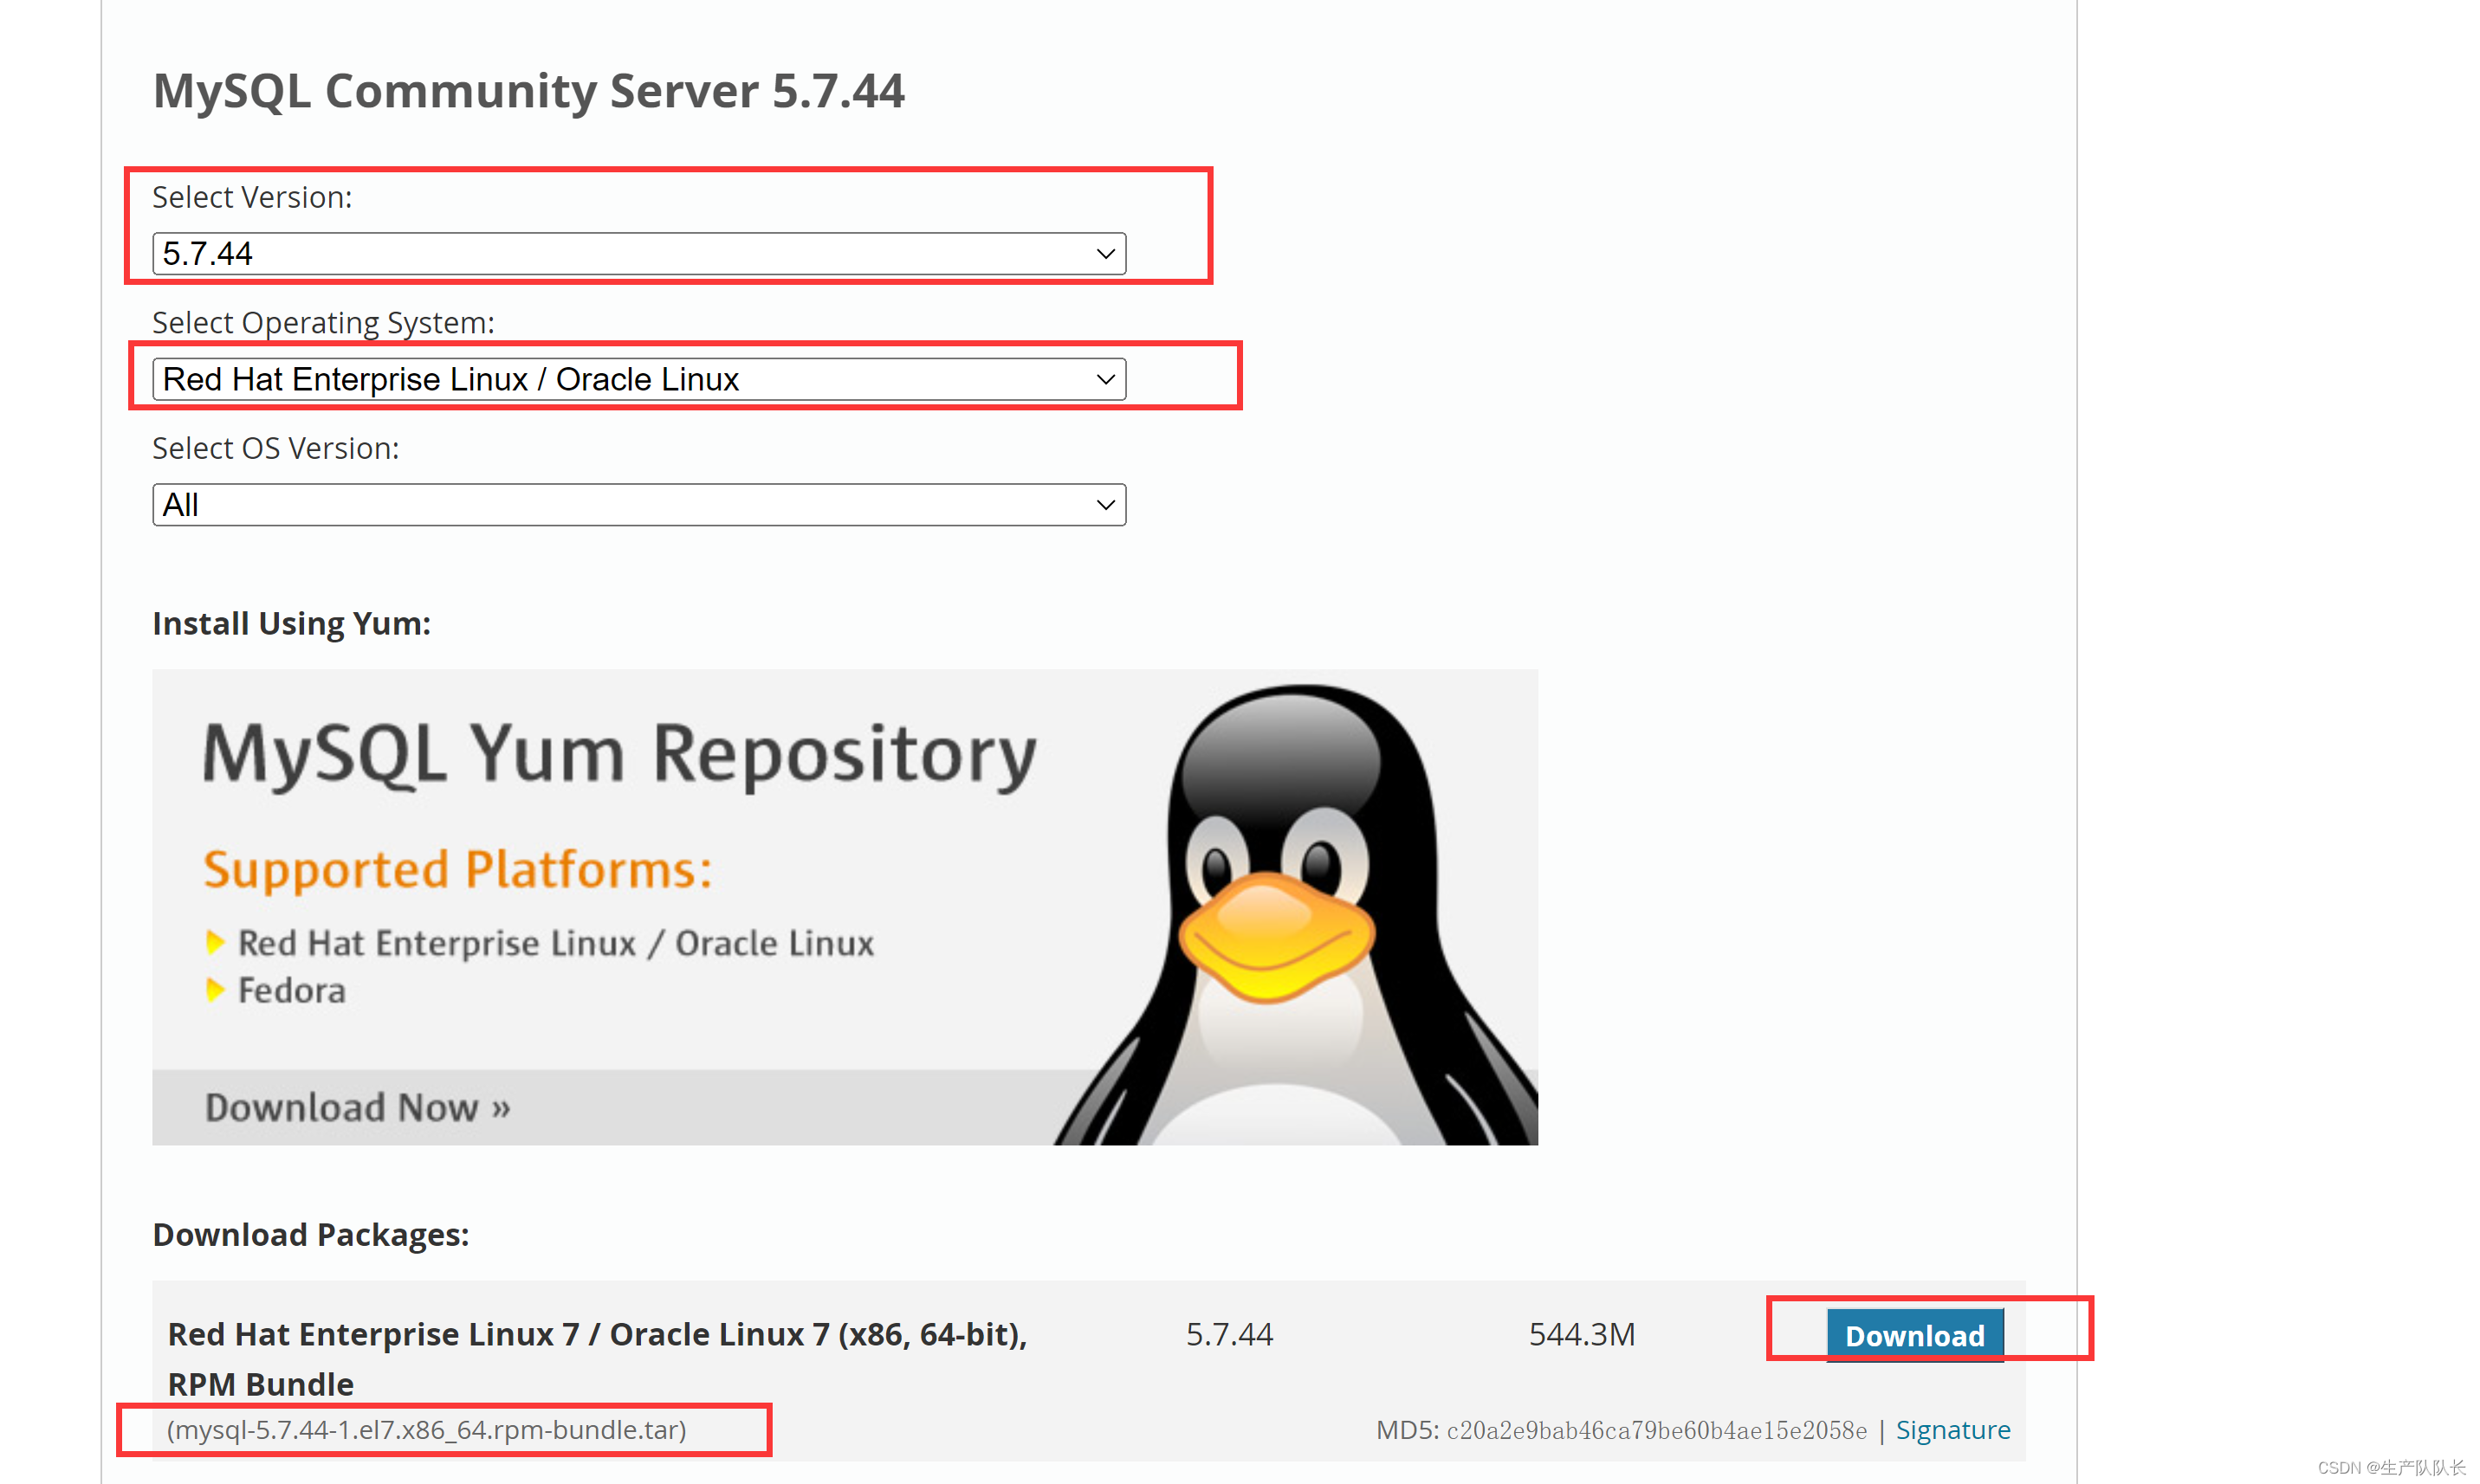2480x1484 pixels.
Task: Click Red Hat Enterprise Linux entry in banner
Action: 555,943
